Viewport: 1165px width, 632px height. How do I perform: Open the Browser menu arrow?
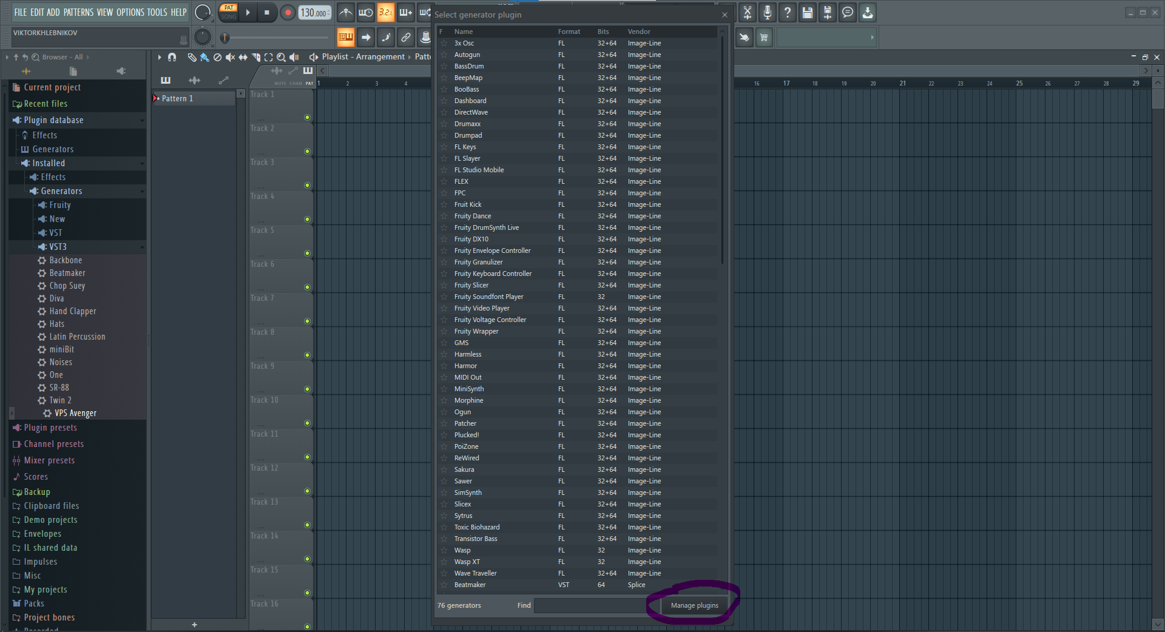(7, 57)
